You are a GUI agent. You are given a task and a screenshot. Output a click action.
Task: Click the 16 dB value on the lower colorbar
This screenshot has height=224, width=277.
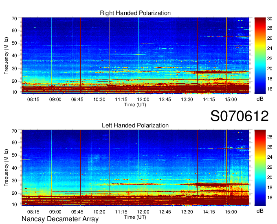pyautogui.click(x=270, y=198)
